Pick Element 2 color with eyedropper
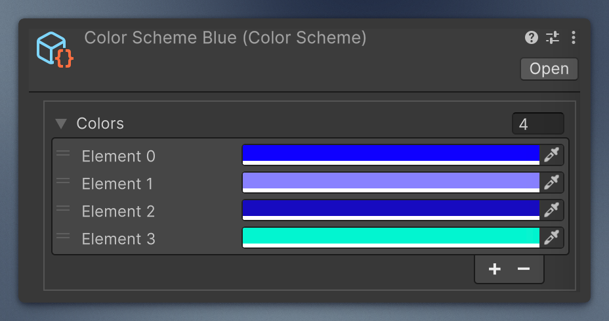 click(x=551, y=210)
